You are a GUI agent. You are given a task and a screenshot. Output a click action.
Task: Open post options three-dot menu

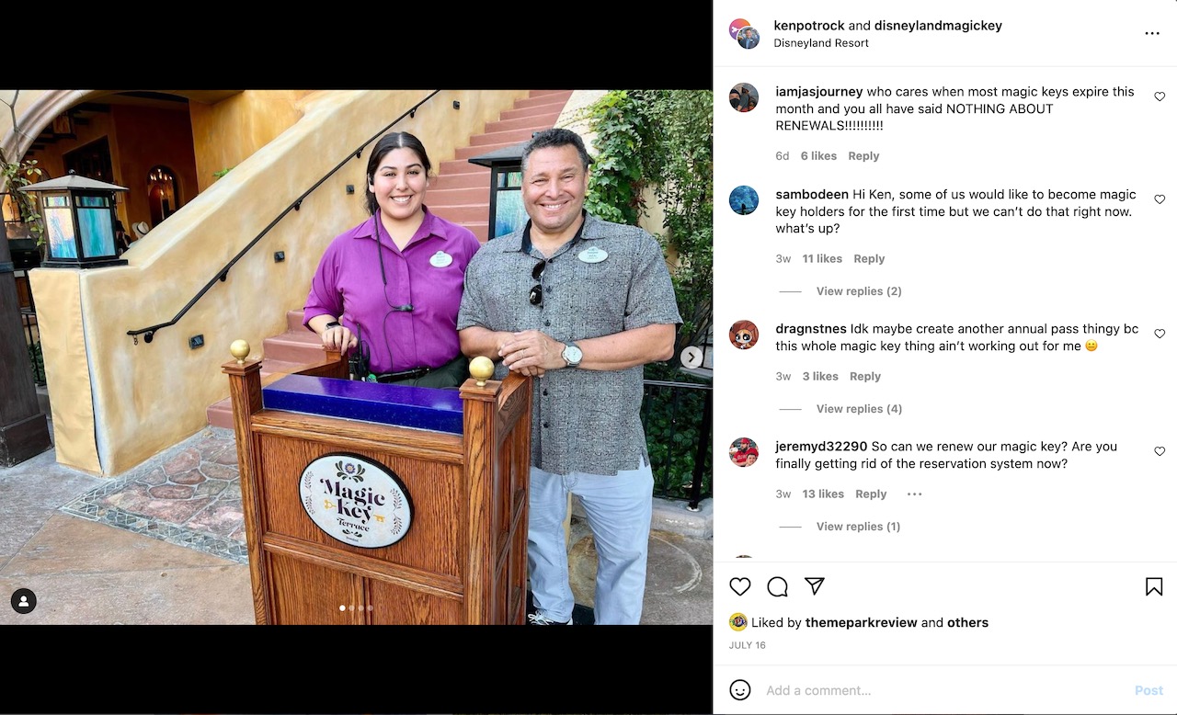[1152, 33]
